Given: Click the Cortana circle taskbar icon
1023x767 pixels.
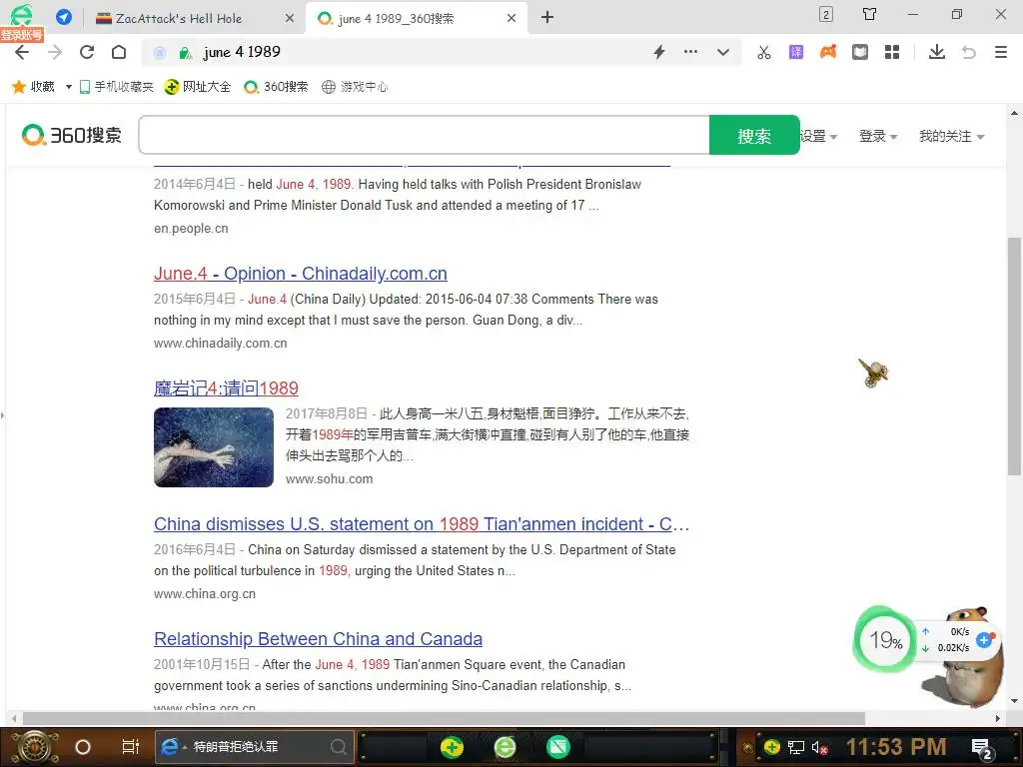Looking at the screenshot, I should [x=82, y=747].
